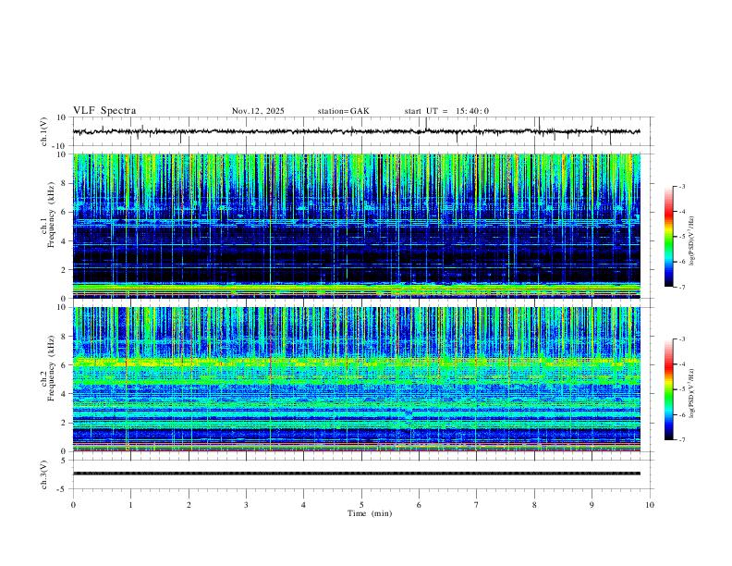The image size is (732, 566).
Task: Click time axis tick label "1"
Action: [x=130, y=505]
